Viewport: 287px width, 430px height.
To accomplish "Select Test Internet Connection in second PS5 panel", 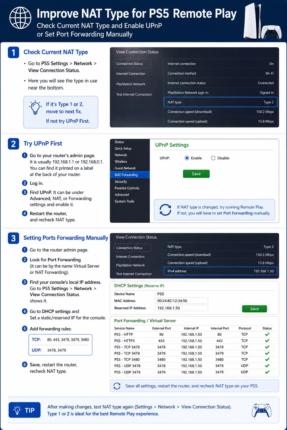I will pyautogui.click(x=134, y=274).
